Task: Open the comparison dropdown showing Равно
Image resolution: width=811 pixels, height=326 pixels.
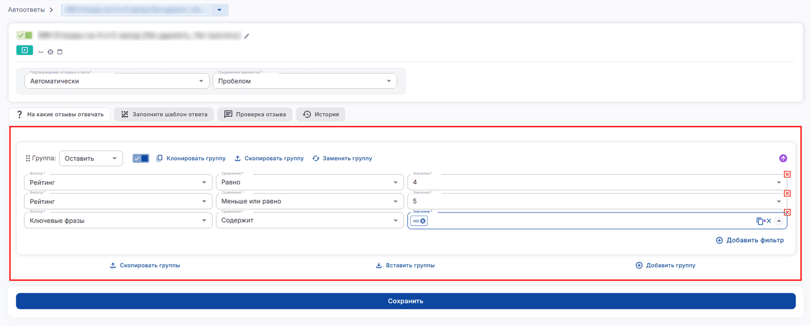Action: tap(310, 182)
